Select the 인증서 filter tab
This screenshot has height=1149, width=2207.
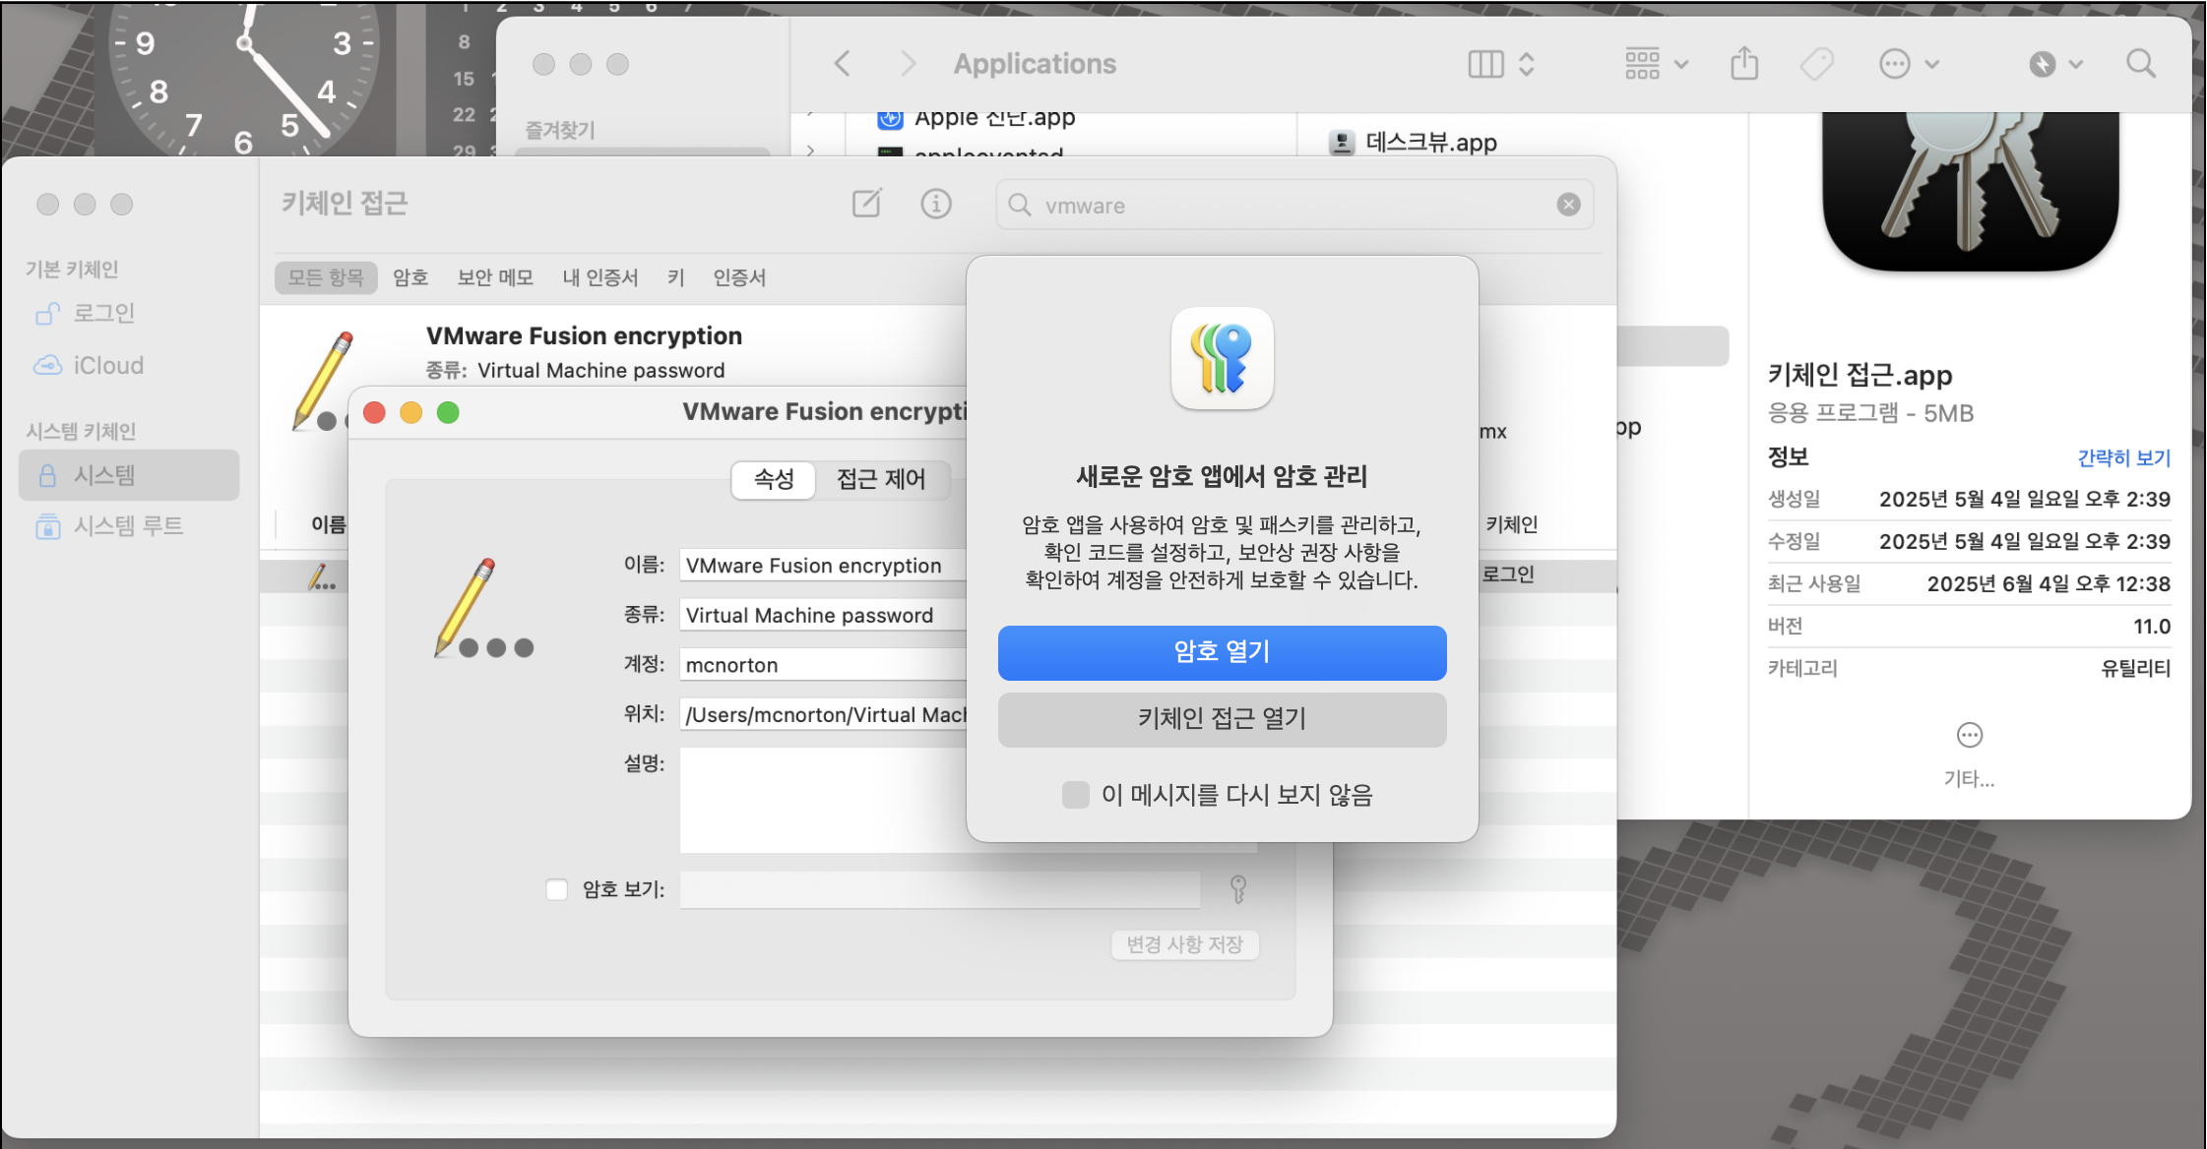pyautogui.click(x=739, y=277)
